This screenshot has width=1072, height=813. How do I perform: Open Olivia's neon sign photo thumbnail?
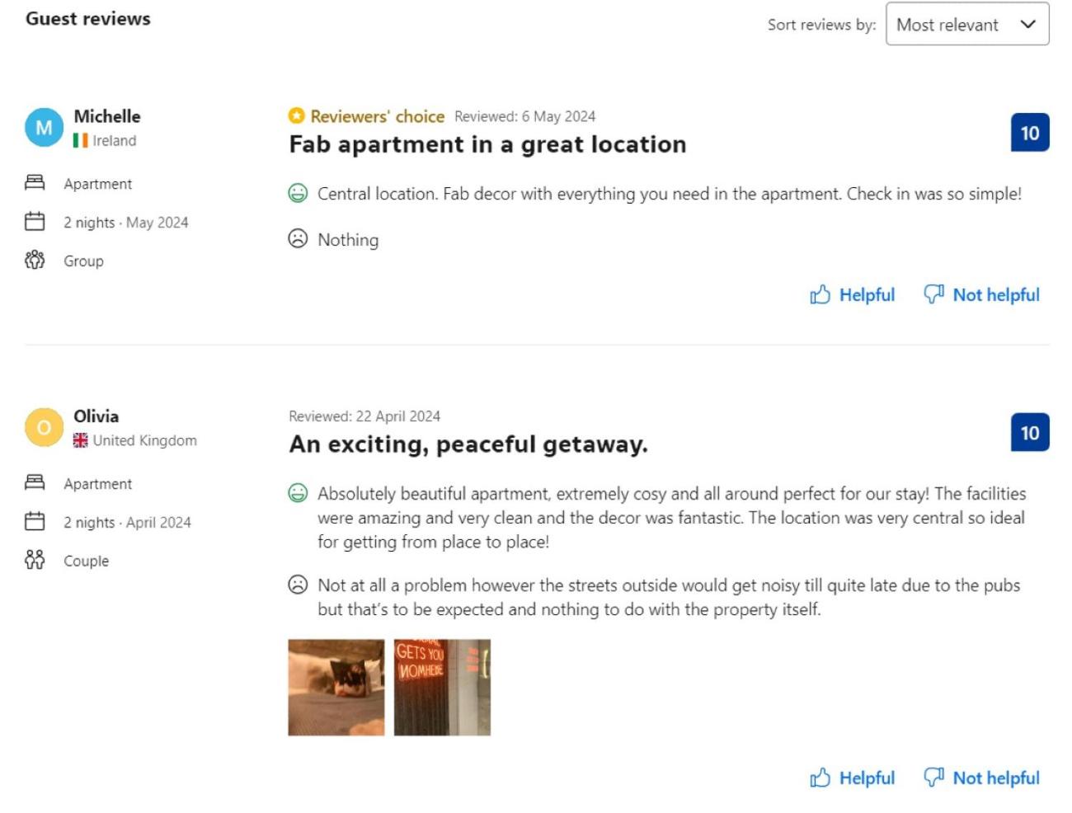(442, 687)
